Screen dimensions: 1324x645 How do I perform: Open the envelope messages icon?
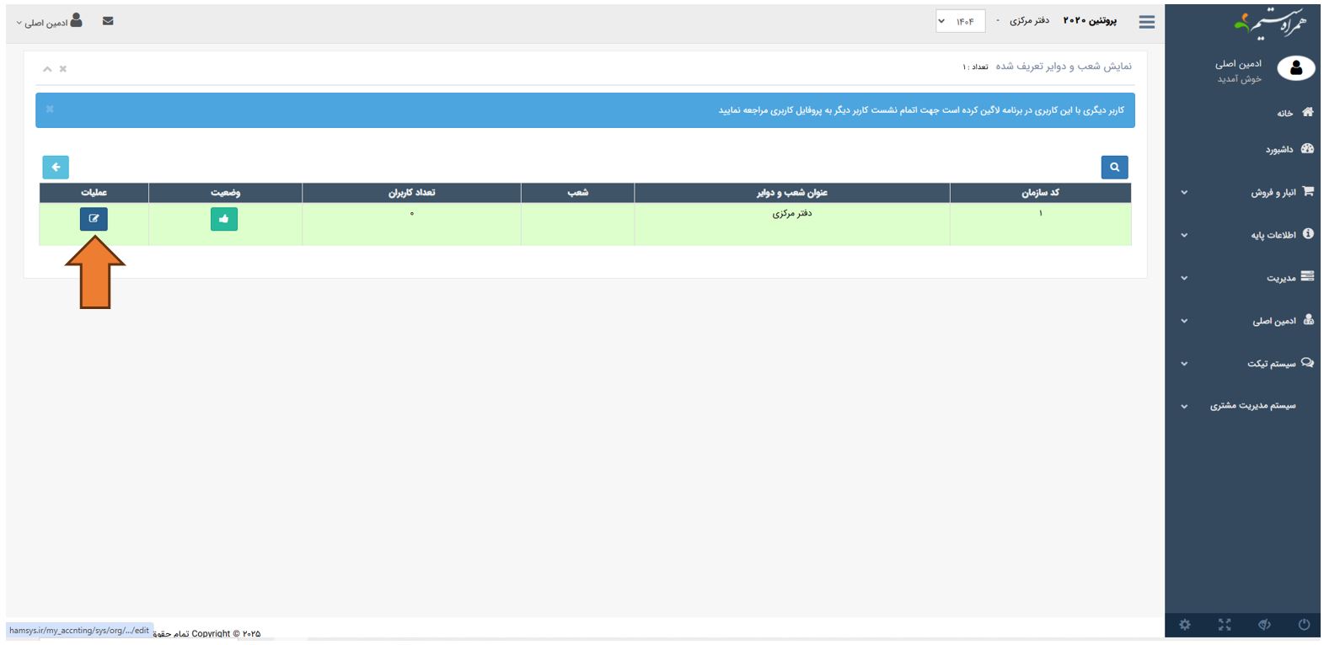pos(108,21)
